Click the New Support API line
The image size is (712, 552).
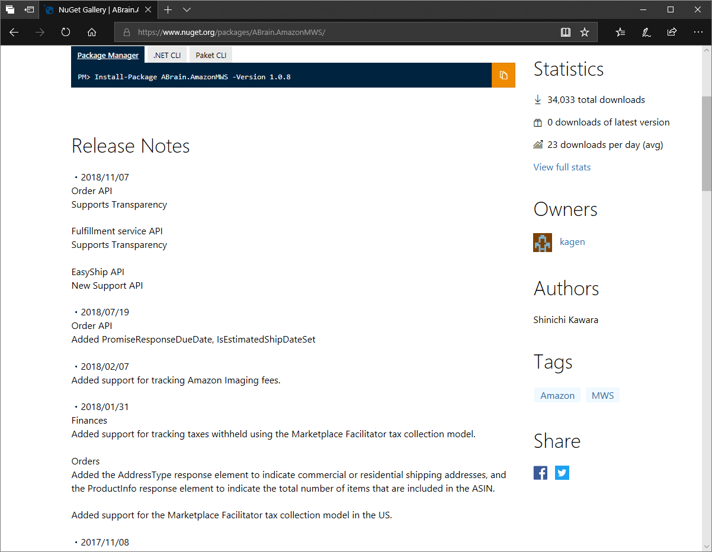pyautogui.click(x=107, y=286)
